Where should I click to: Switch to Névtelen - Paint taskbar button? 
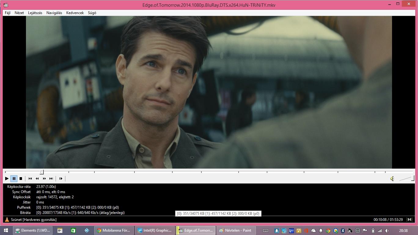pyautogui.click(x=236, y=230)
